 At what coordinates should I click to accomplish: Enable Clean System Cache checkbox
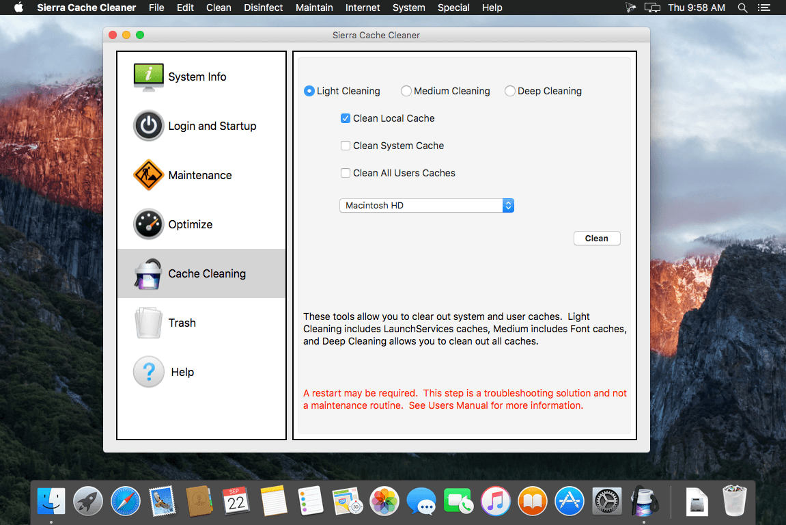346,146
